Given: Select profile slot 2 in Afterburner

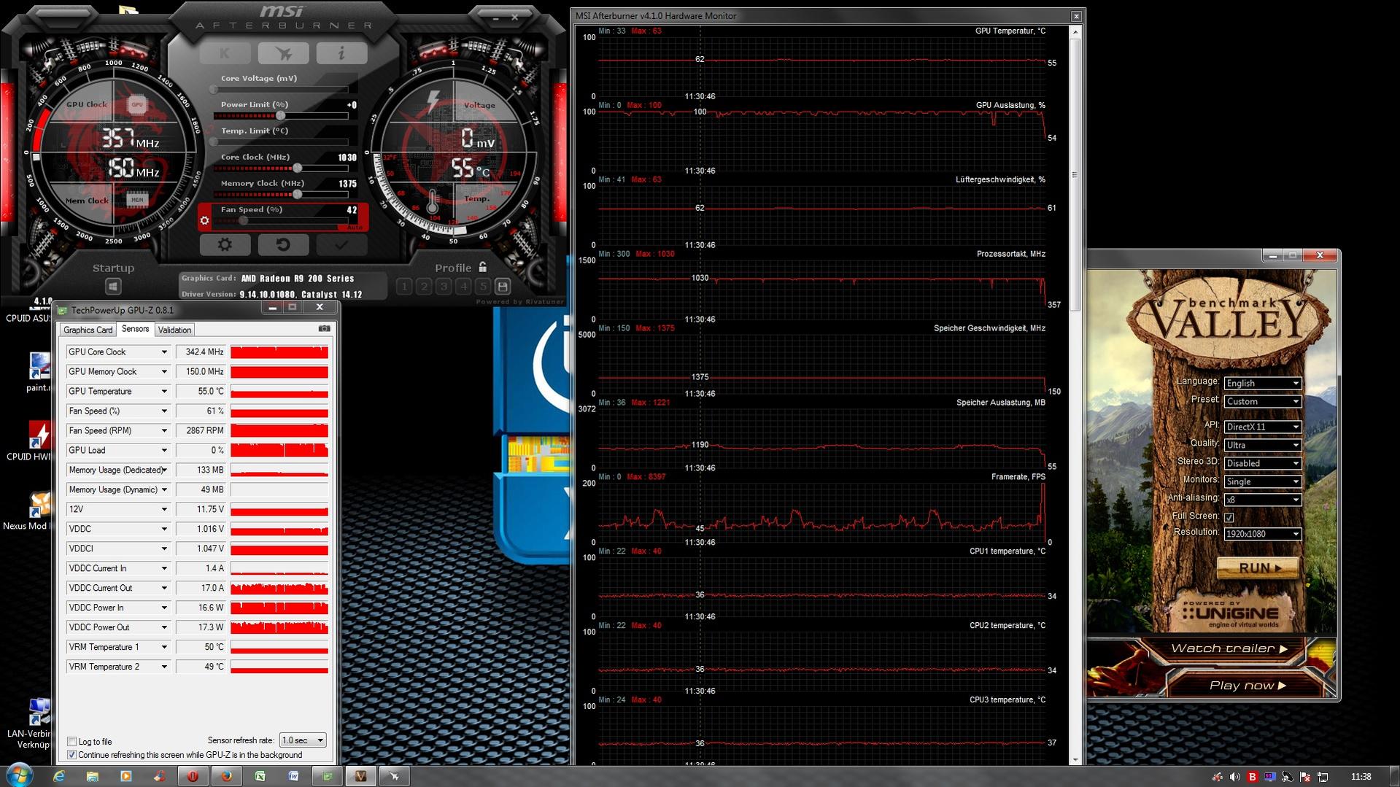Looking at the screenshot, I should (x=424, y=287).
